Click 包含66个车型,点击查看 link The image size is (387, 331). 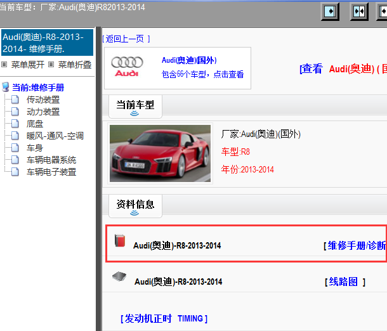click(x=202, y=74)
